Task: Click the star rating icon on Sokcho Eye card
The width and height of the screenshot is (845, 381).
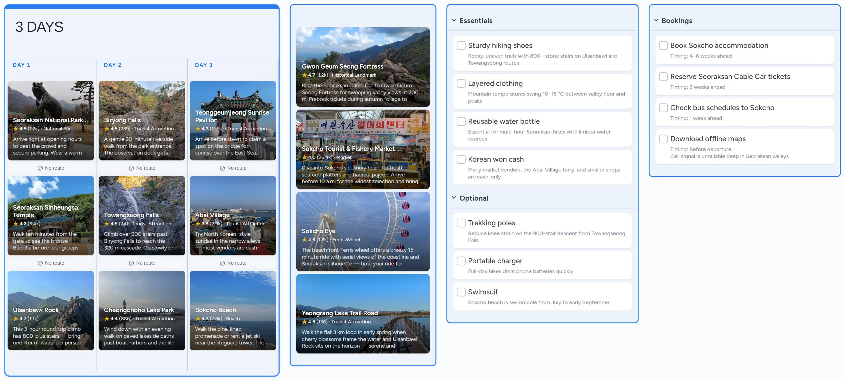Action: 304,240
